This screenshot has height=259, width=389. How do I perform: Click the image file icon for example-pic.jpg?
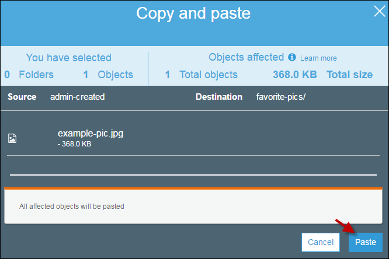point(12,138)
